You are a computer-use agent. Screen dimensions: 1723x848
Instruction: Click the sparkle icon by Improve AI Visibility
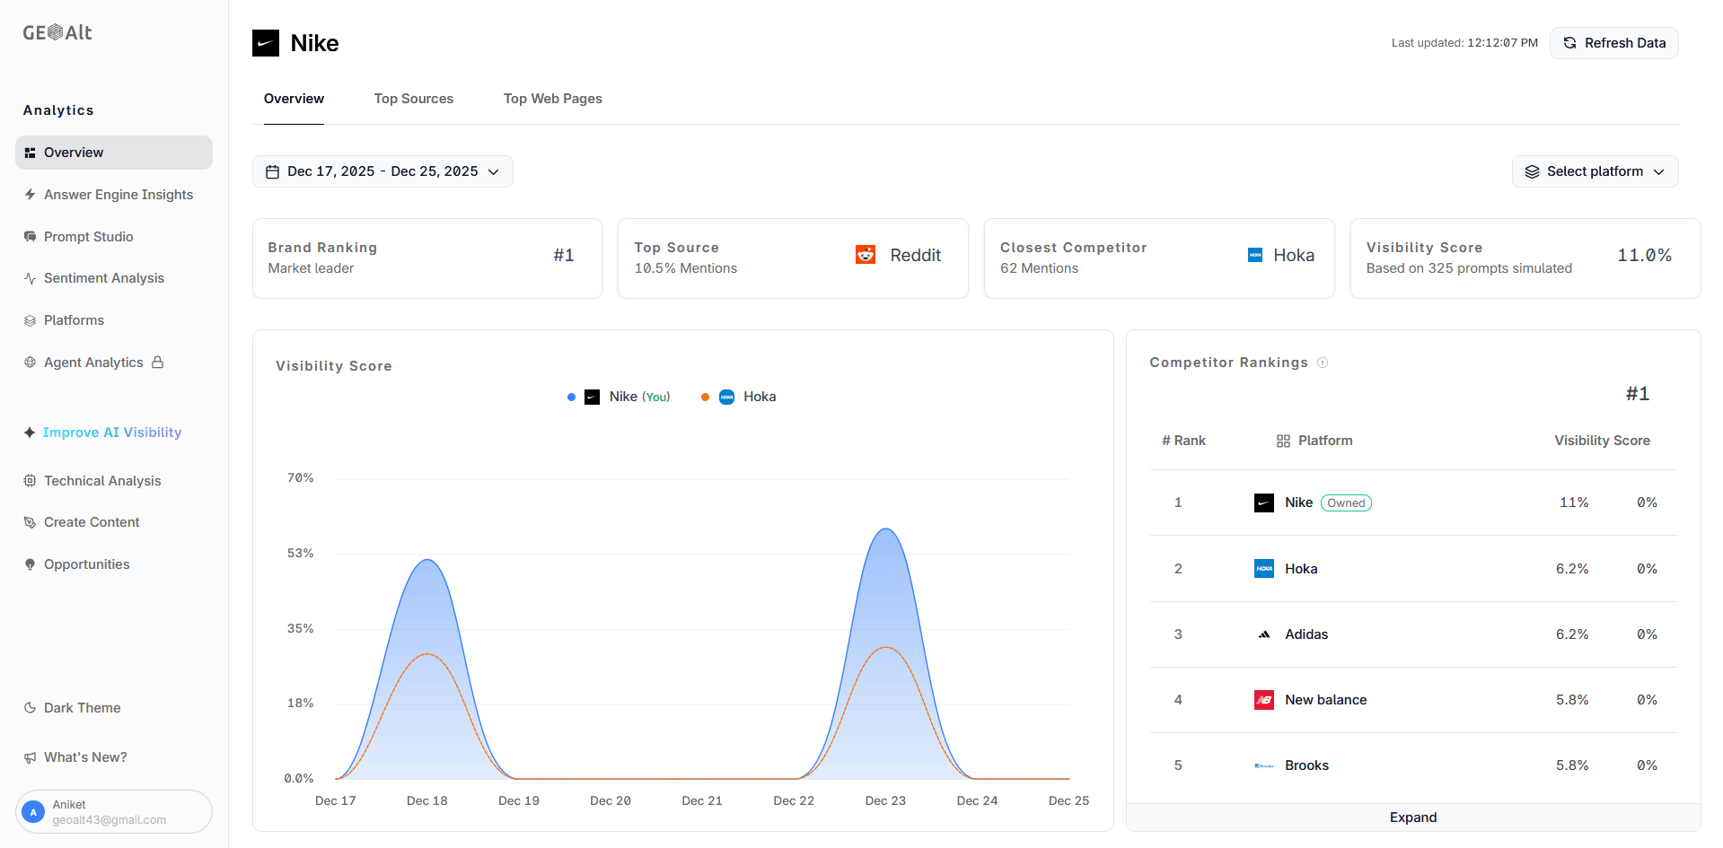coord(30,433)
